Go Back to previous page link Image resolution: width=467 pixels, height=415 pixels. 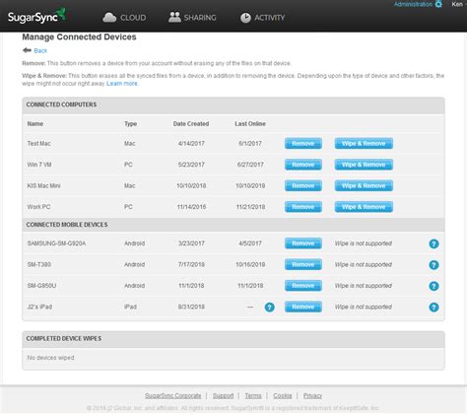[x=40, y=50]
